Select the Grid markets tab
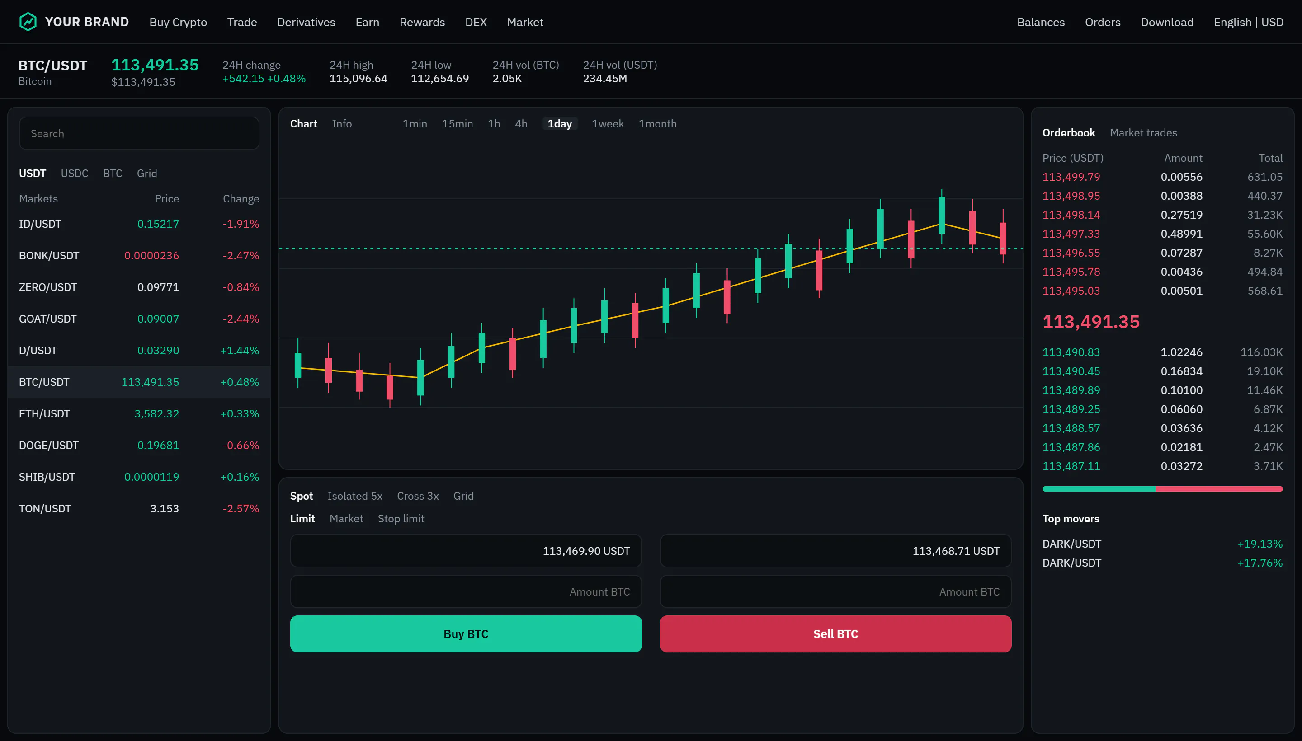Image resolution: width=1302 pixels, height=741 pixels. pos(146,174)
